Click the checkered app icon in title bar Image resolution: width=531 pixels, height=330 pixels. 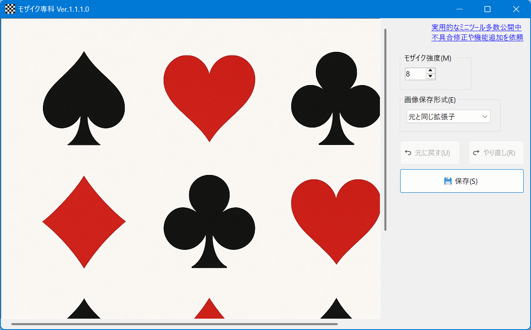10,9
